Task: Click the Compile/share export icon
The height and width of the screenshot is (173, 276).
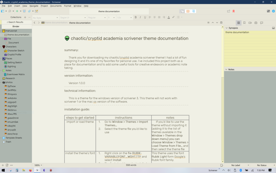Action: coord(228,11)
